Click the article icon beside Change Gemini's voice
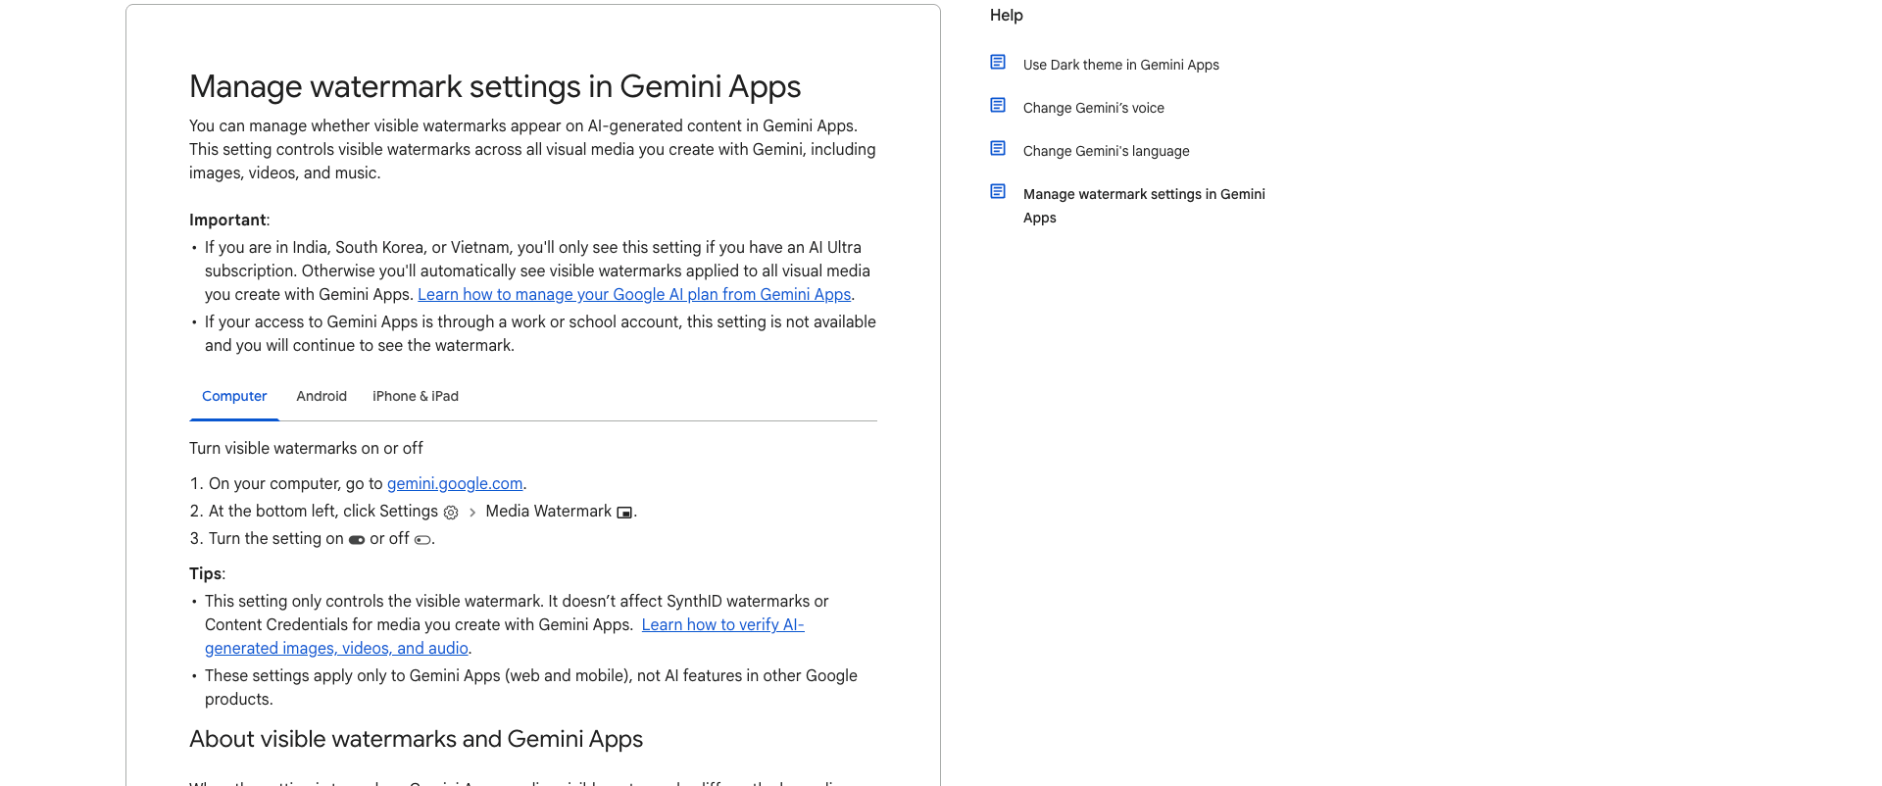This screenshot has width=1882, height=786. [998, 106]
